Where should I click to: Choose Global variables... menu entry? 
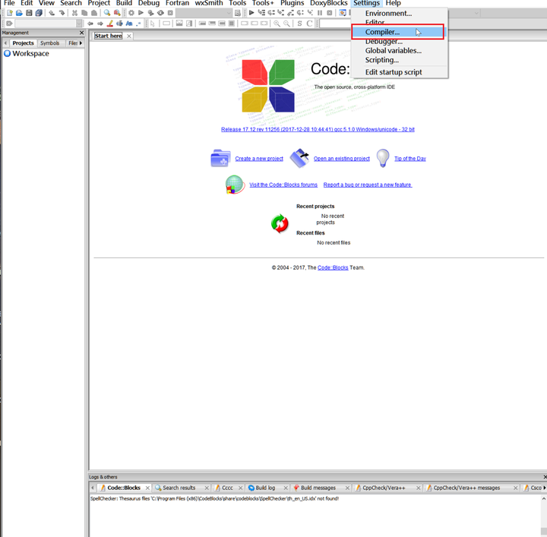coord(394,51)
